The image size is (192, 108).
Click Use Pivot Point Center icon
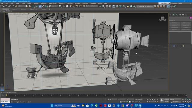tap(60, 6)
